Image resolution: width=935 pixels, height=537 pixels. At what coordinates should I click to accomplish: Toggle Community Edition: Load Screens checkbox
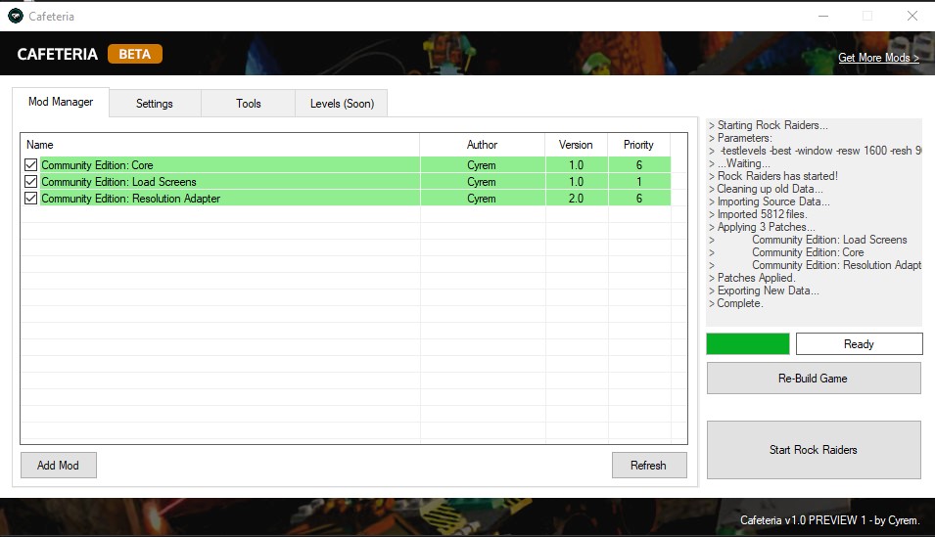31,181
